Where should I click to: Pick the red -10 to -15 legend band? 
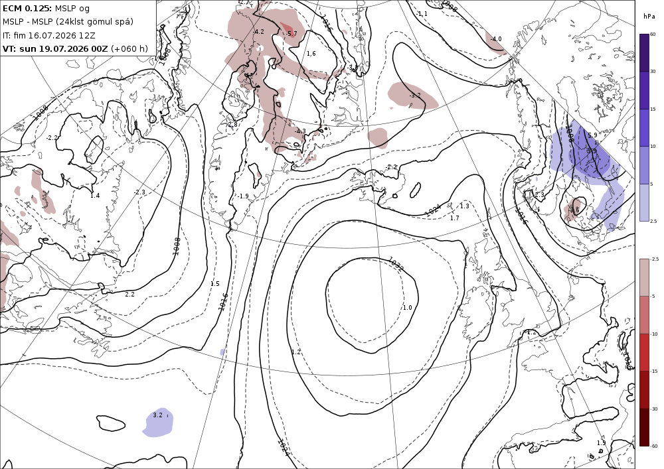tap(644, 352)
